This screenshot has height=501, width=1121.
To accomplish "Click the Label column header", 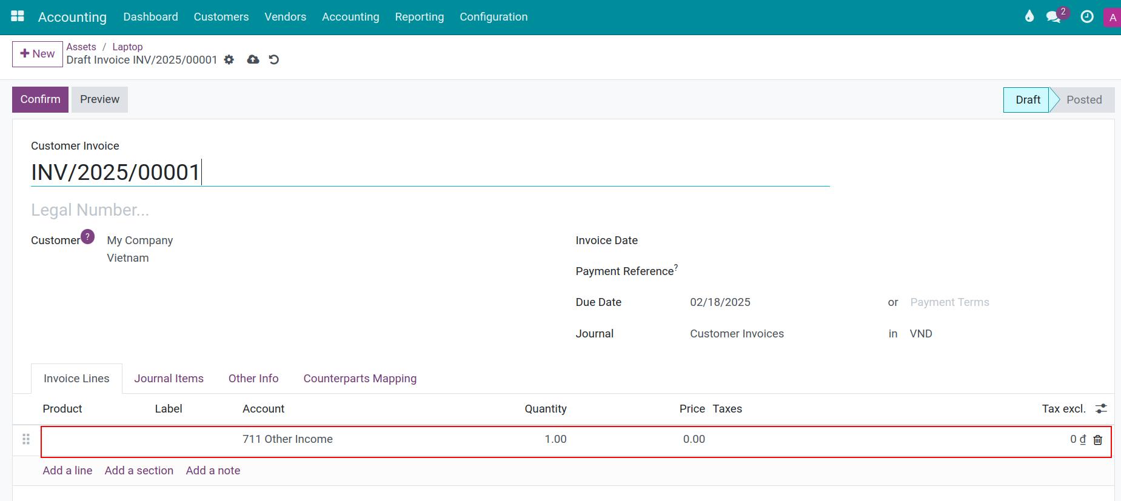I will tap(169, 409).
